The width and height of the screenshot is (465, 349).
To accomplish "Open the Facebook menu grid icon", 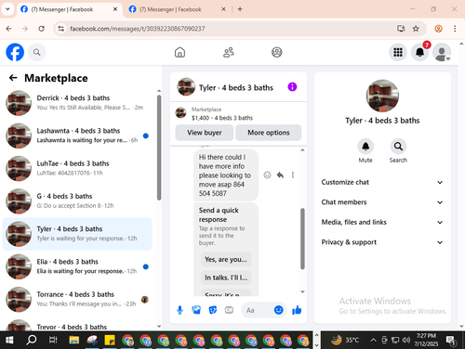I will coord(398,52).
